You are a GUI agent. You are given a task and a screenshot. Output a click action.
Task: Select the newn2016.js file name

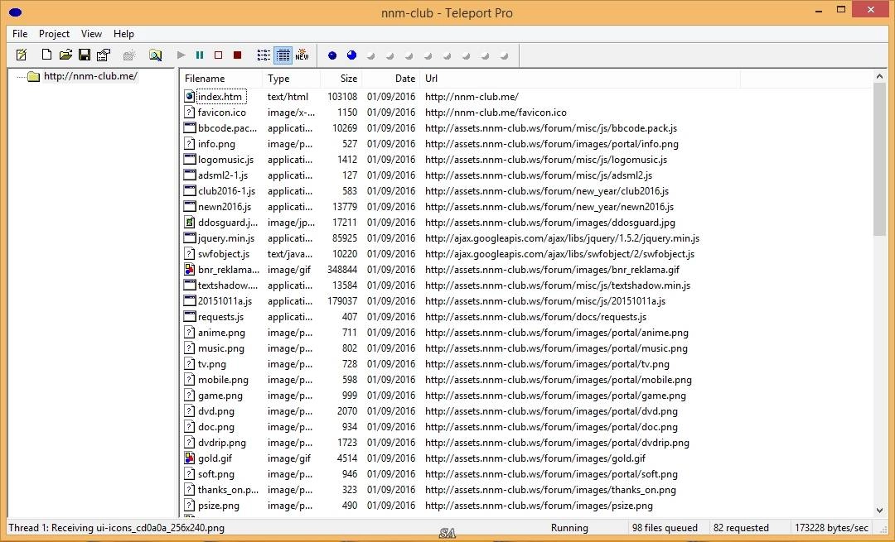click(x=225, y=207)
